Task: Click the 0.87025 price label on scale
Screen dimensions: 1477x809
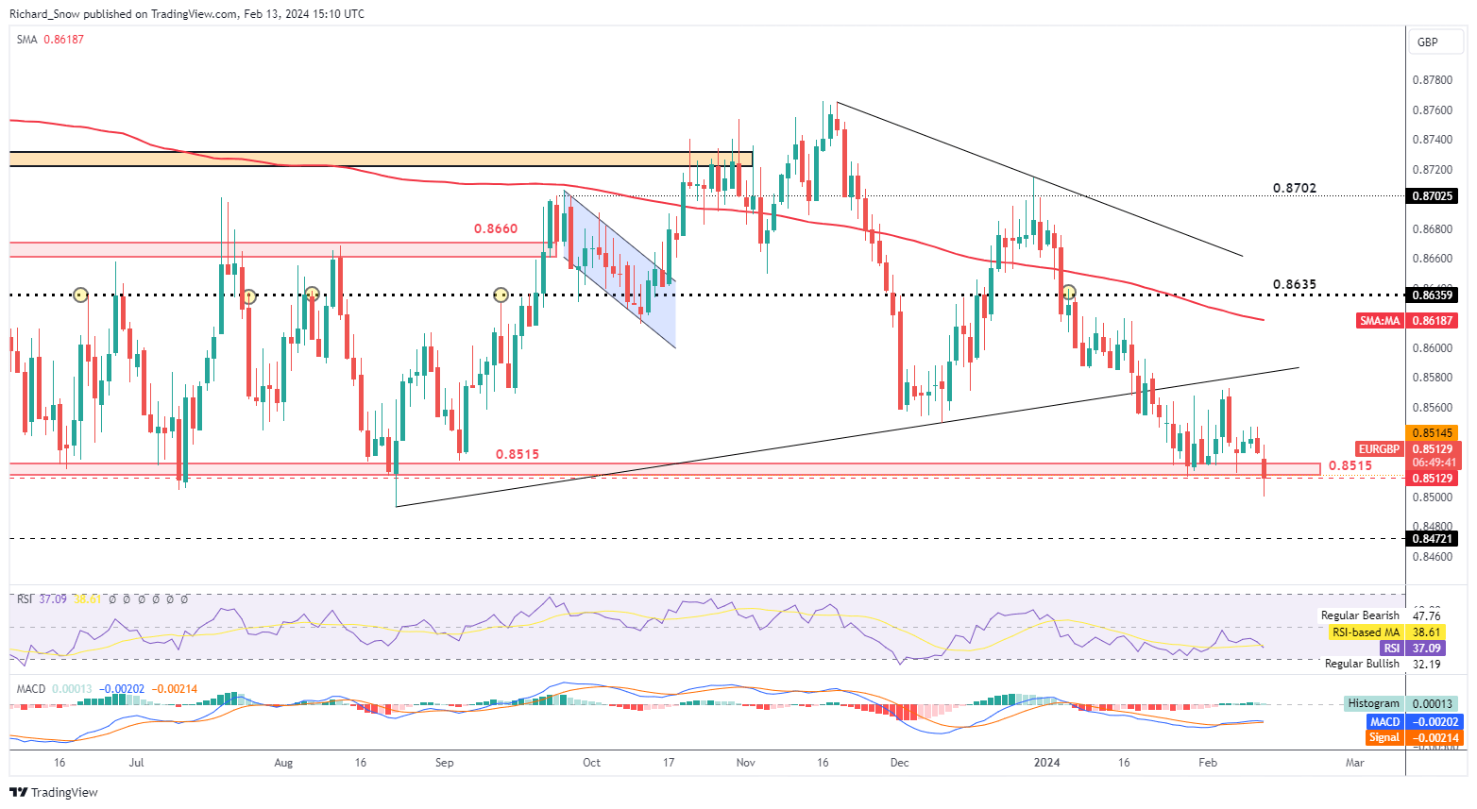Action: click(1433, 196)
